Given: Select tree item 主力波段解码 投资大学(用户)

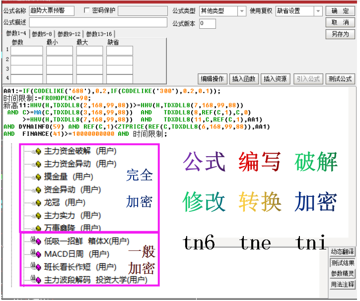Looking at the screenshot, I should tap(96, 280).
